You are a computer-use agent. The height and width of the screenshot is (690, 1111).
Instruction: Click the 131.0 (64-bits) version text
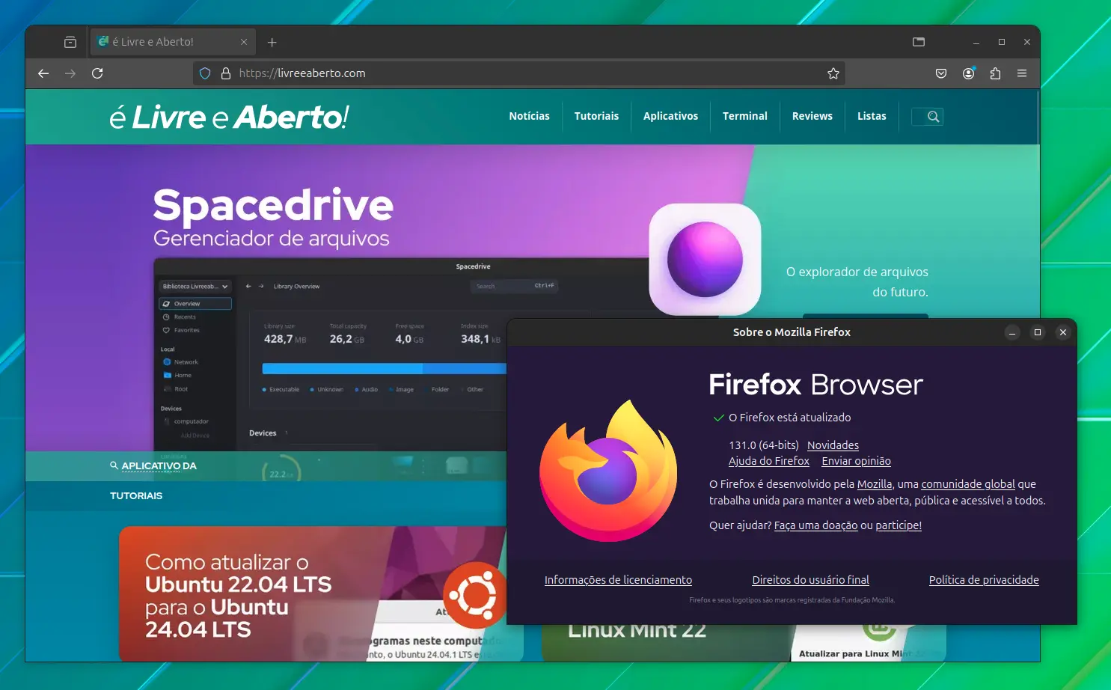click(764, 445)
